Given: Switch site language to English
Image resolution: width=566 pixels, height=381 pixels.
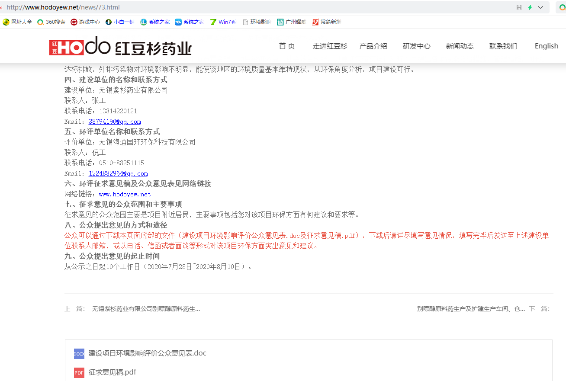Looking at the screenshot, I should [x=547, y=46].
